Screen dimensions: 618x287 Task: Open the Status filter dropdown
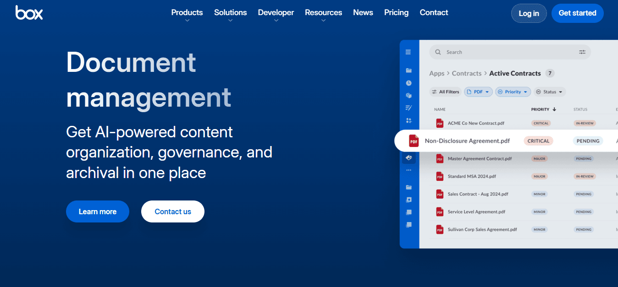(549, 92)
